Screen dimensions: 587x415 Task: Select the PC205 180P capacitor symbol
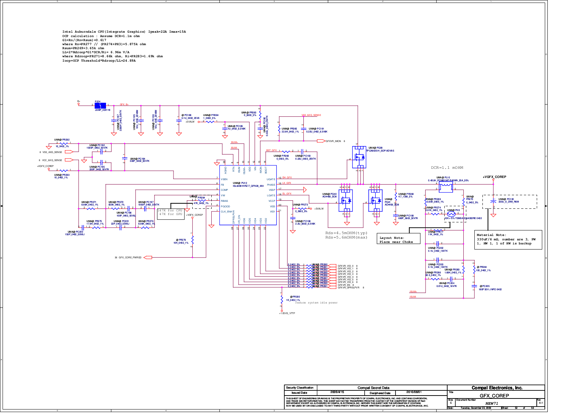point(474,286)
